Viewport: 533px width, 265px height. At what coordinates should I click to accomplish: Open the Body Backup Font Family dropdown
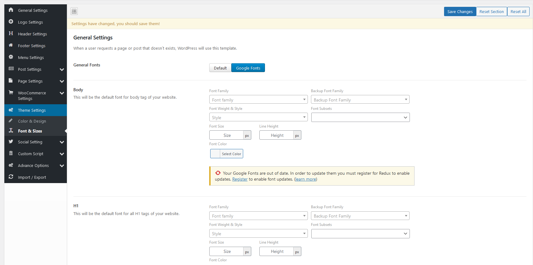click(x=360, y=100)
